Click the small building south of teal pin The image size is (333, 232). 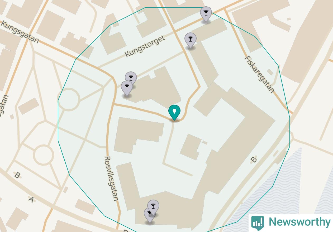coord(191,147)
